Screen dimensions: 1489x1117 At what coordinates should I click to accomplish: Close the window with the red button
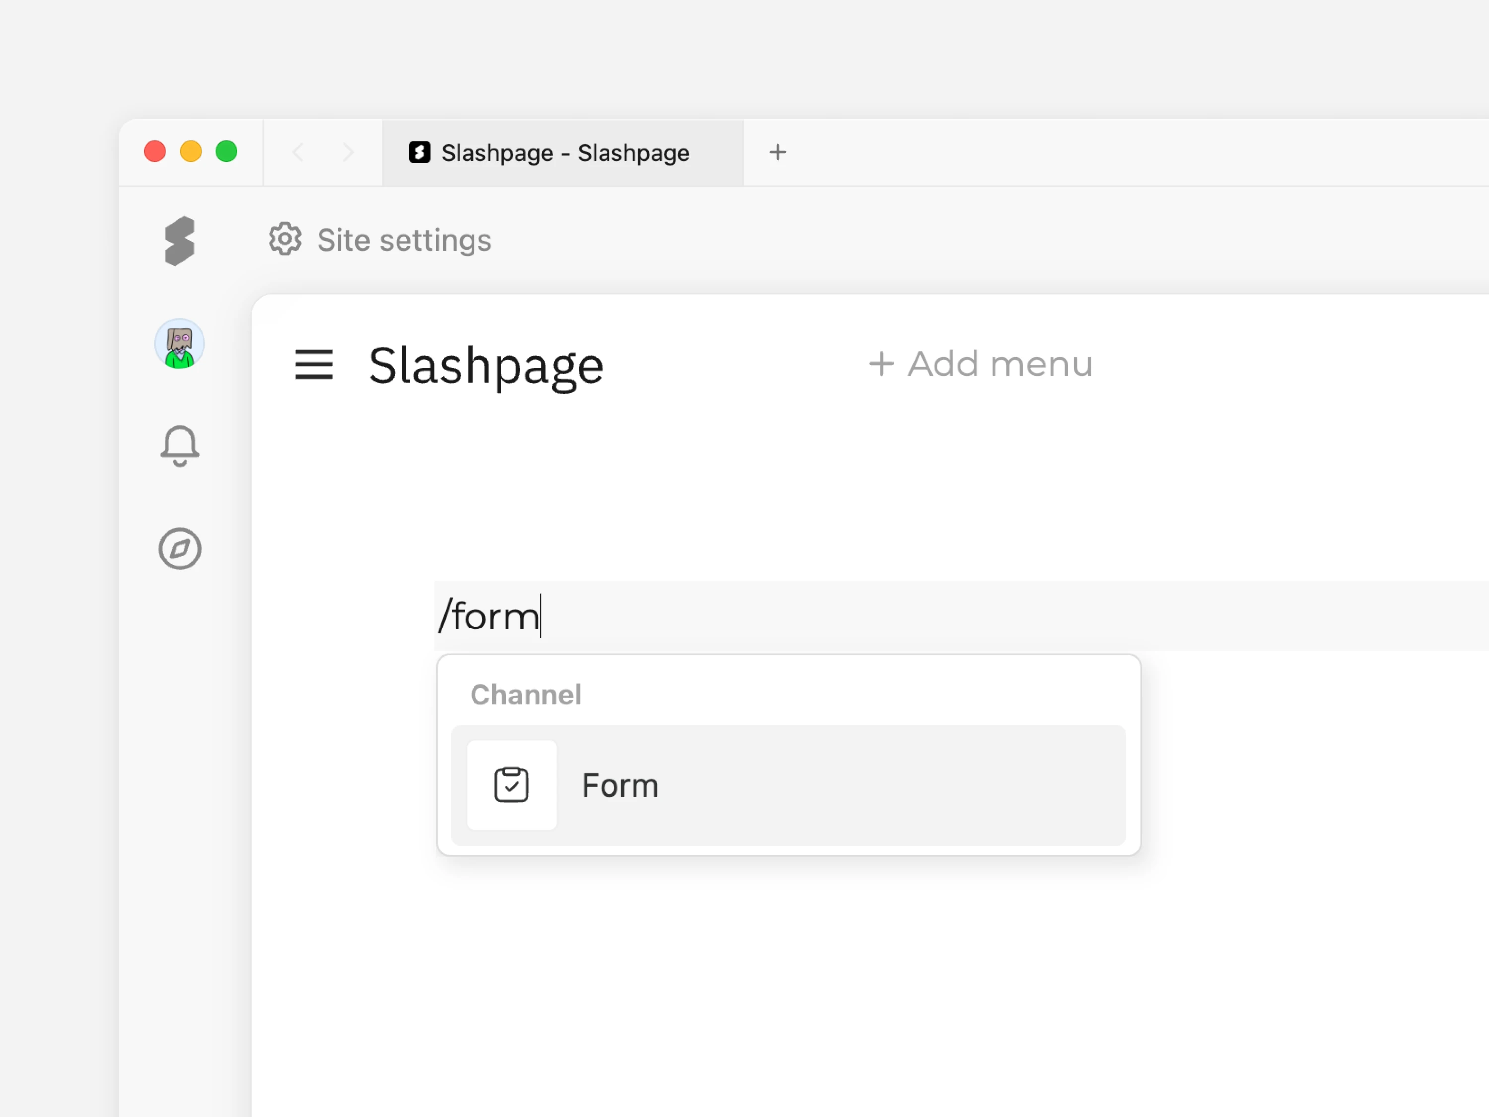click(x=155, y=151)
